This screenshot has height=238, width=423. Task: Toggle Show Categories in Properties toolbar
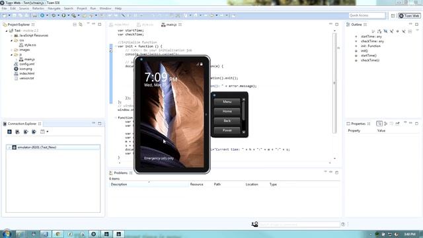379,124
